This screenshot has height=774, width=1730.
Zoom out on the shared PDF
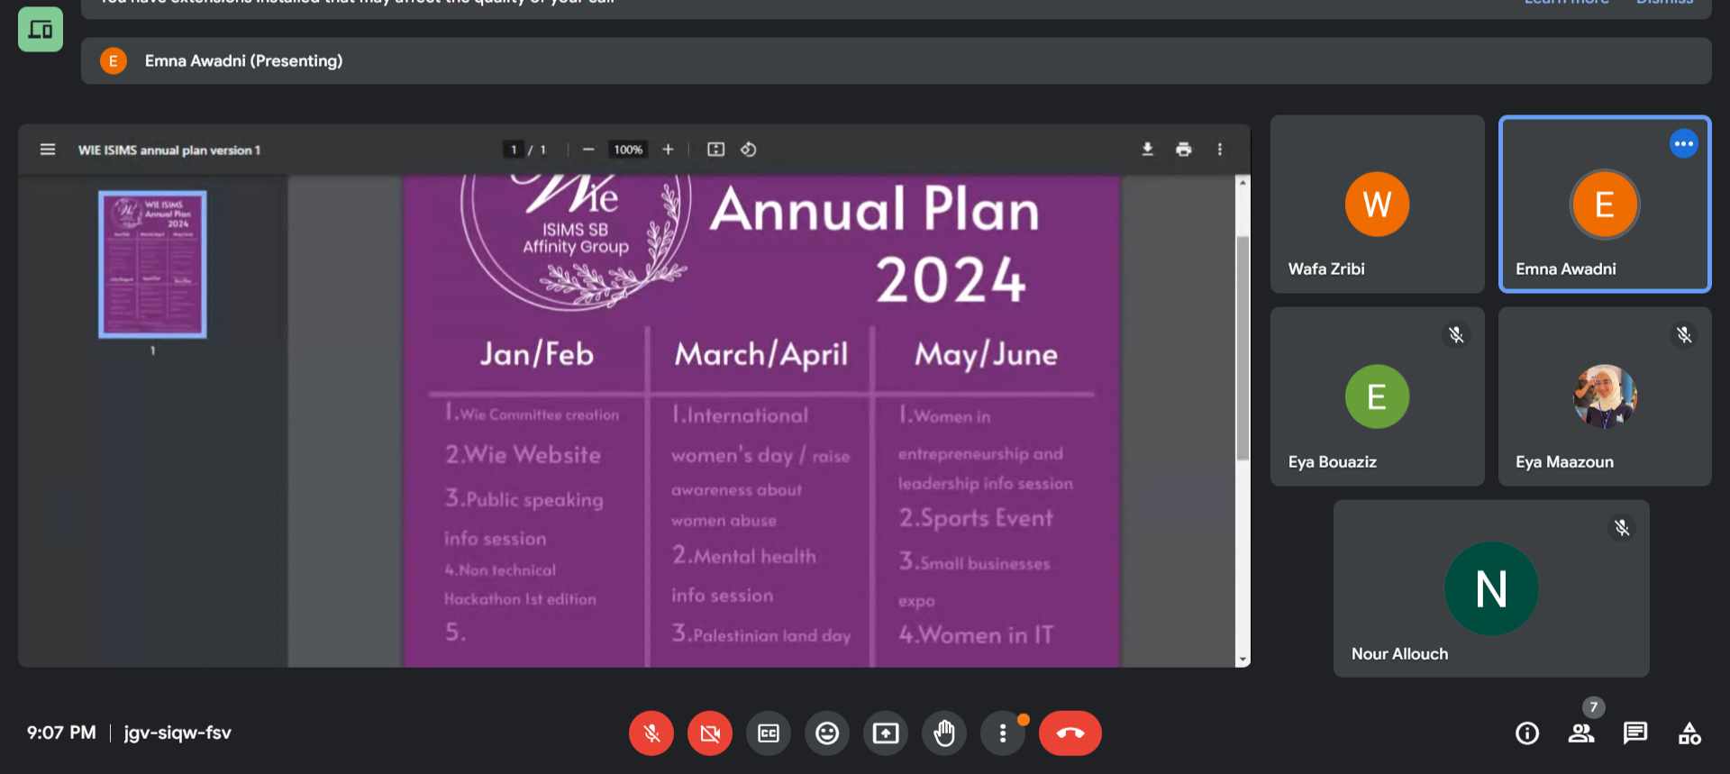coord(588,150)
